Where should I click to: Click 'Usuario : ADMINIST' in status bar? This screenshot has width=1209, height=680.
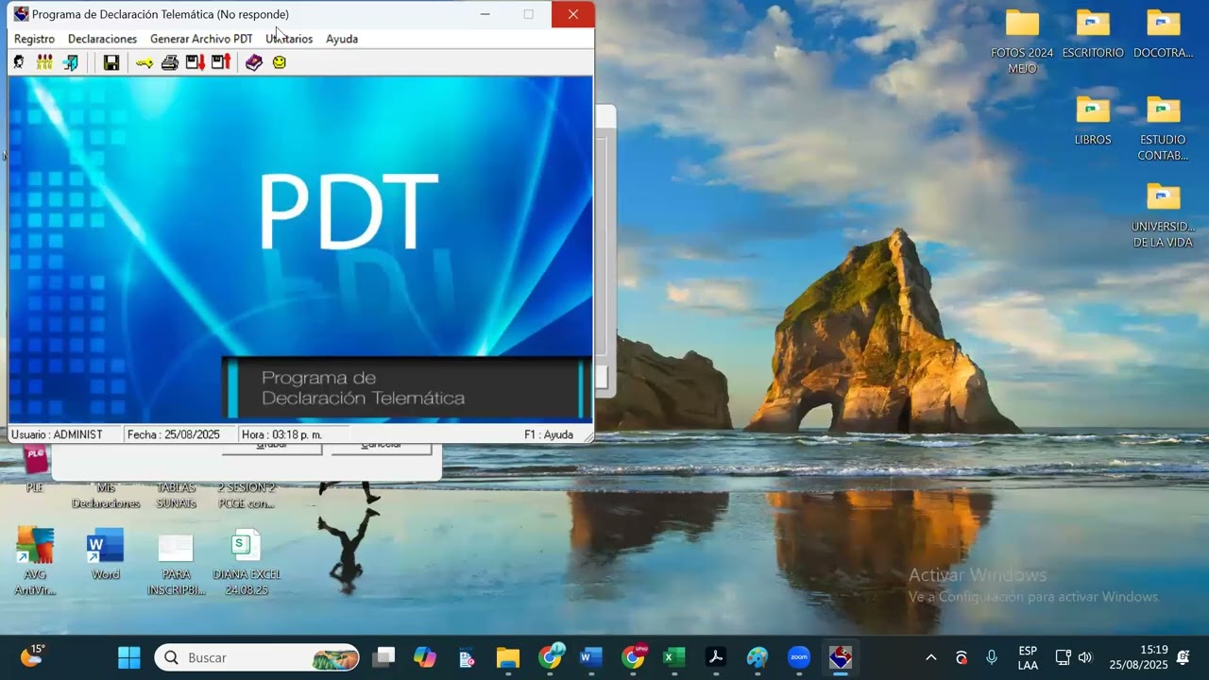point(58,434)
